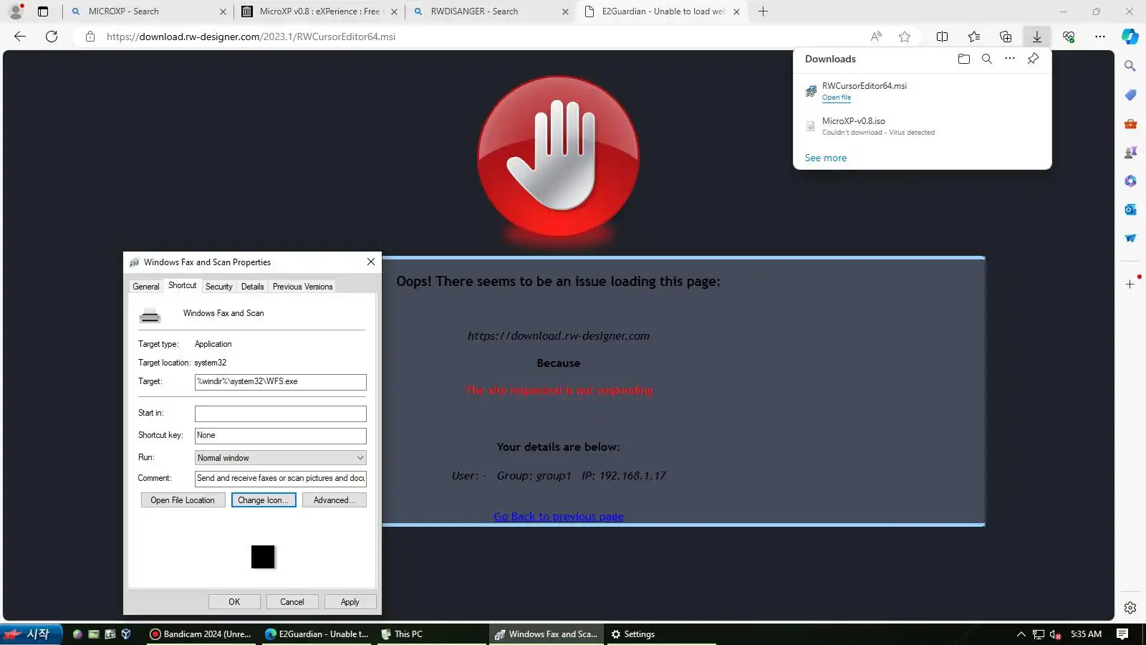Show hidden tray icons chevron
Viewport: 1146px width, 645px height.
[x=1021, y=634]
